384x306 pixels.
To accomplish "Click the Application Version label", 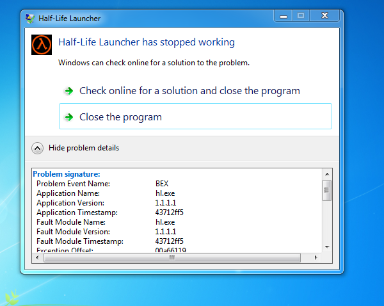I will click(x=70, y=203).
